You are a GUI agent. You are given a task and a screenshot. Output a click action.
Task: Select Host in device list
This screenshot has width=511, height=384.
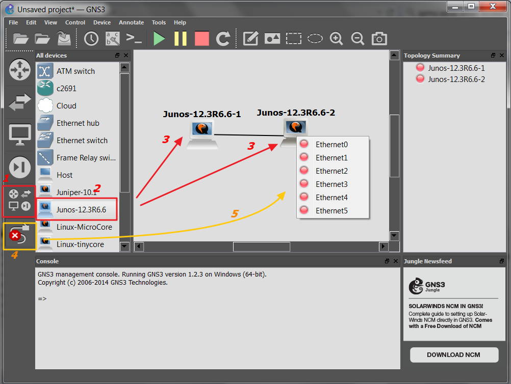(x=78, y=175)
